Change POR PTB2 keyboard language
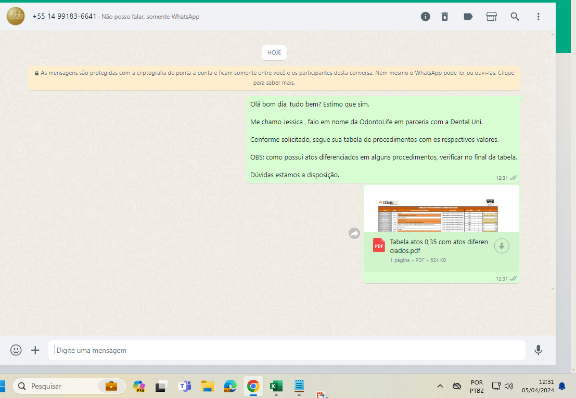The image size is (576, 398). (x=477, y=386)
